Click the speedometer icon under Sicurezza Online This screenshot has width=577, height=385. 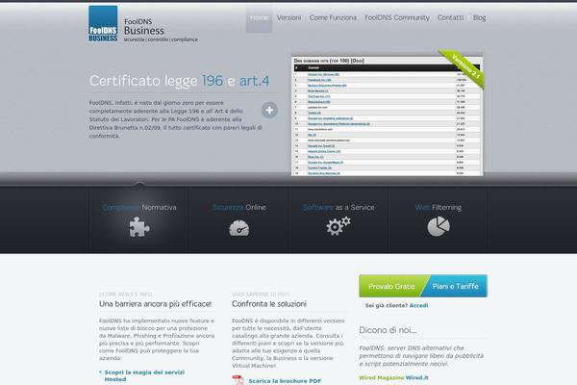239,228
